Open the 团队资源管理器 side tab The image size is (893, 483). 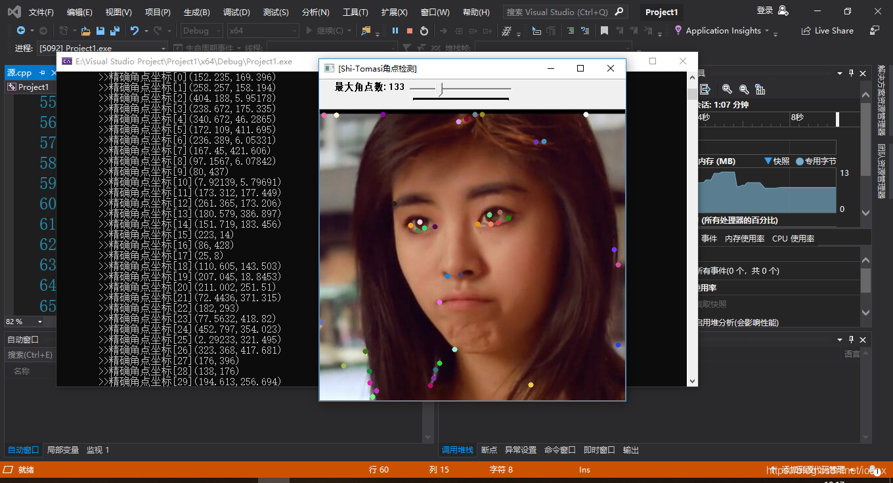(881, 171)
